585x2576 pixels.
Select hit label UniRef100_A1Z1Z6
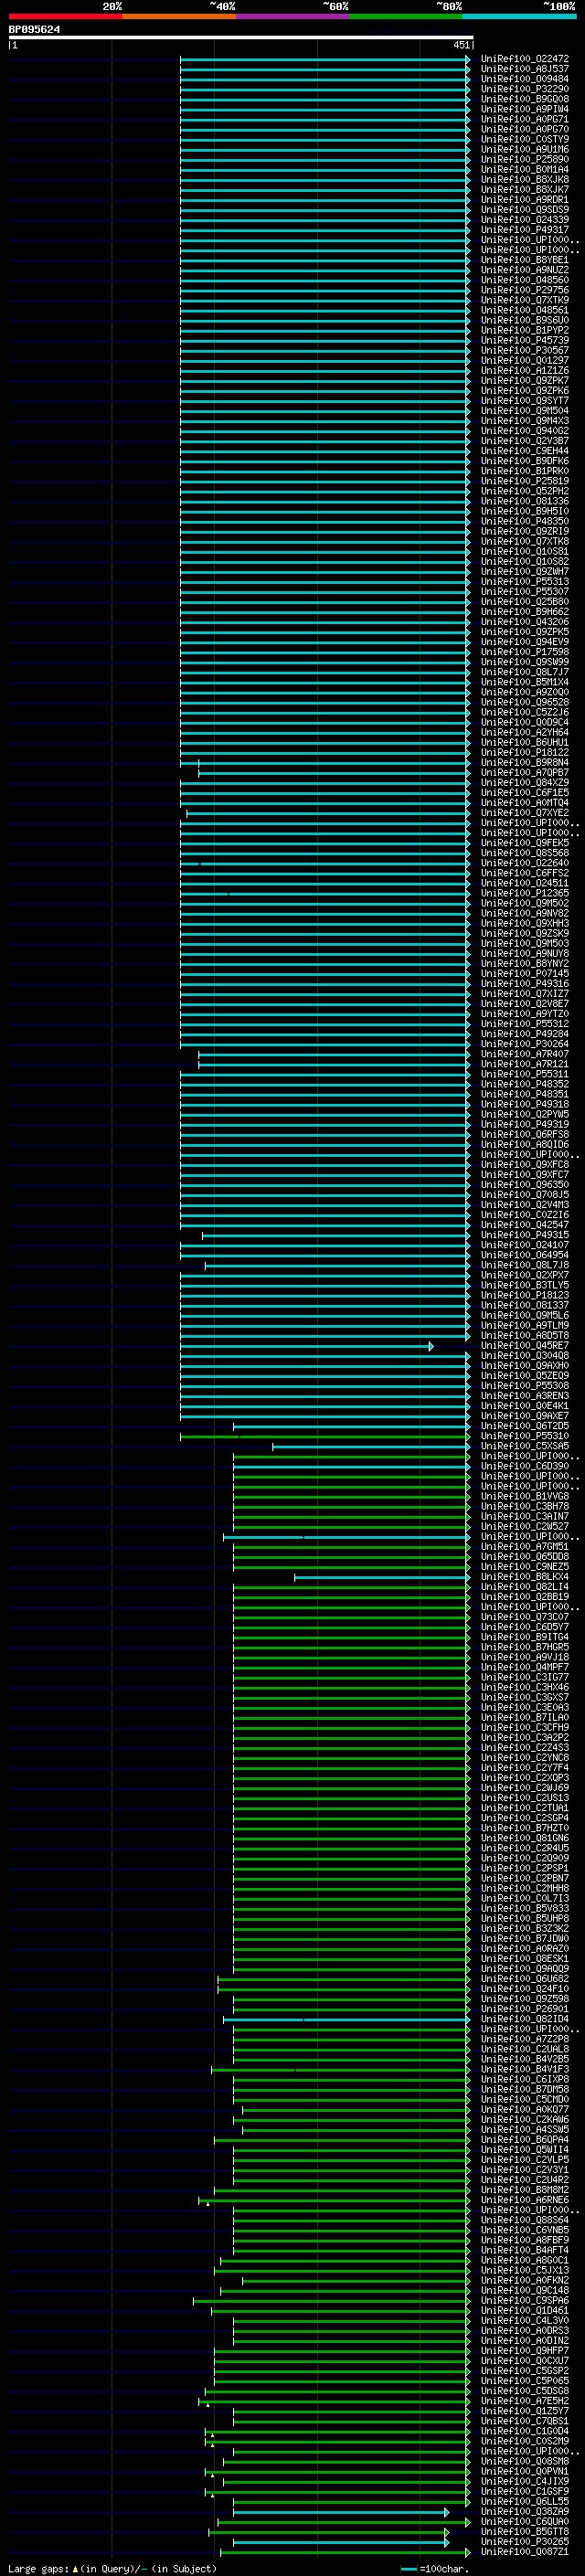(525, 370)
